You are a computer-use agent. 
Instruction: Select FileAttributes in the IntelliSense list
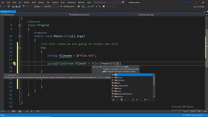click(132, 80)
